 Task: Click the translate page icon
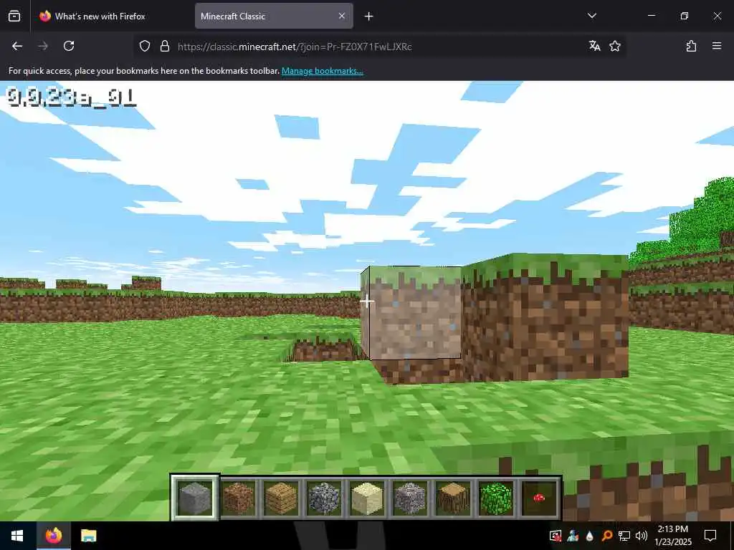(594, 46)
